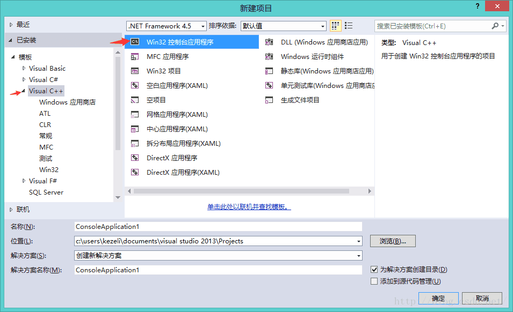This screenshot has height=312, width=513.
Task: Expand the Visual F# node
Action: click(x=24, y=181)
